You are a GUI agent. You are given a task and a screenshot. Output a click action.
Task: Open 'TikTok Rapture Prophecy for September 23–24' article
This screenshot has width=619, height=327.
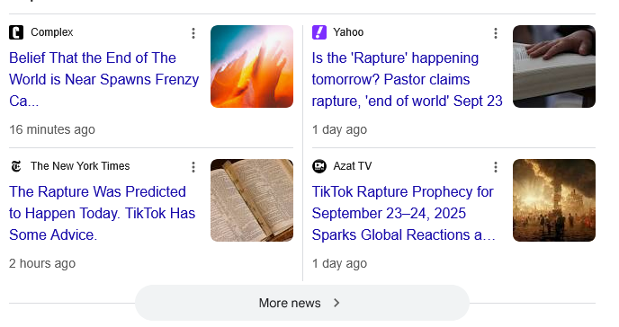[x=403, y=213]
